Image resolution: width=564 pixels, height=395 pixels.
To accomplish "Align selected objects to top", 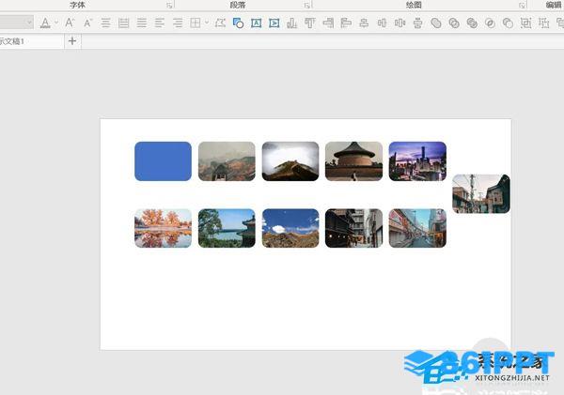I will click(x=309, y=23).
